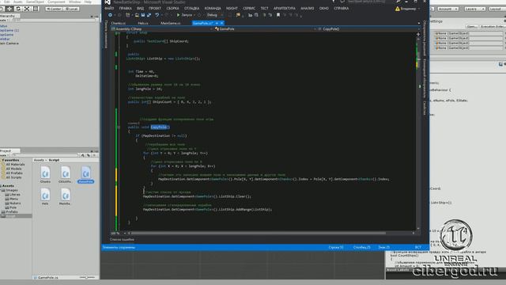This screenshot has height=285, width=506.
Task: Open the ФАЙЛ menu in Visual Studio
Action: pyautogui.click(x=109, y=9)
